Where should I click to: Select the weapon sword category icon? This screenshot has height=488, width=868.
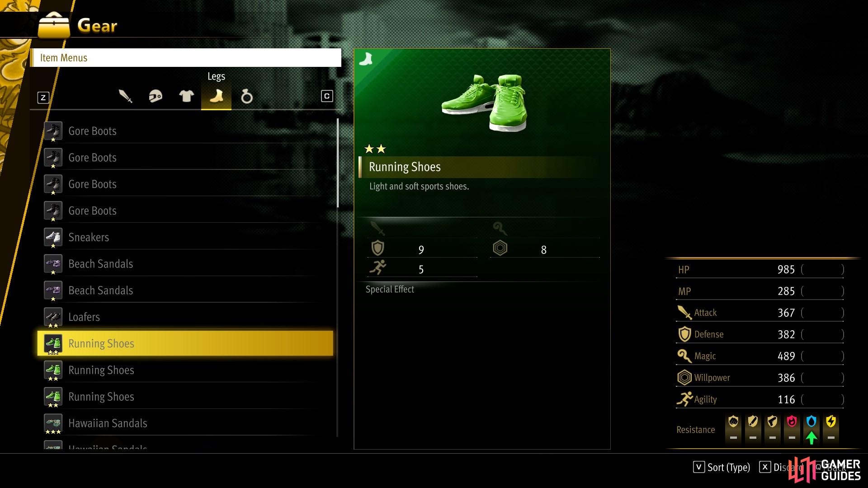(x=125, y=96)
